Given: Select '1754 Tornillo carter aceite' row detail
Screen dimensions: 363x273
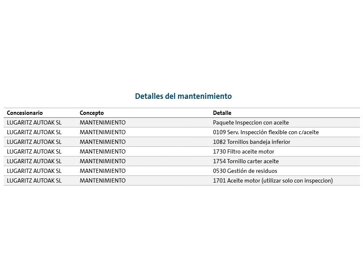Looking at the screenshot, I should coord(246,162).
